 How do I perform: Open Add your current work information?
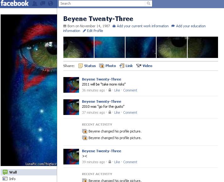point(142,26)
